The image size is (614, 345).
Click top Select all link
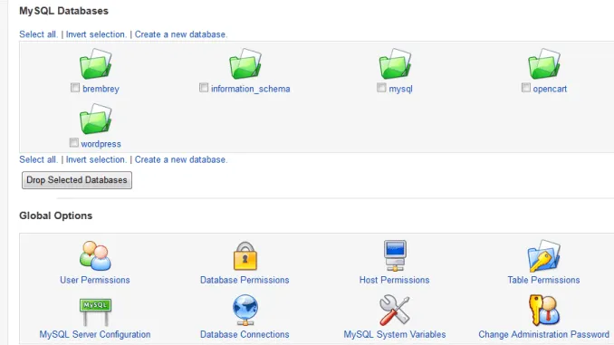pyautogui.click(x=38, y=34)
